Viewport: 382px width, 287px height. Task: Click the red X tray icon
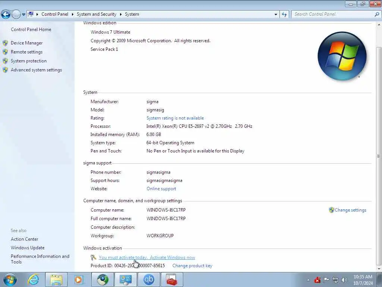click(317, 280)
